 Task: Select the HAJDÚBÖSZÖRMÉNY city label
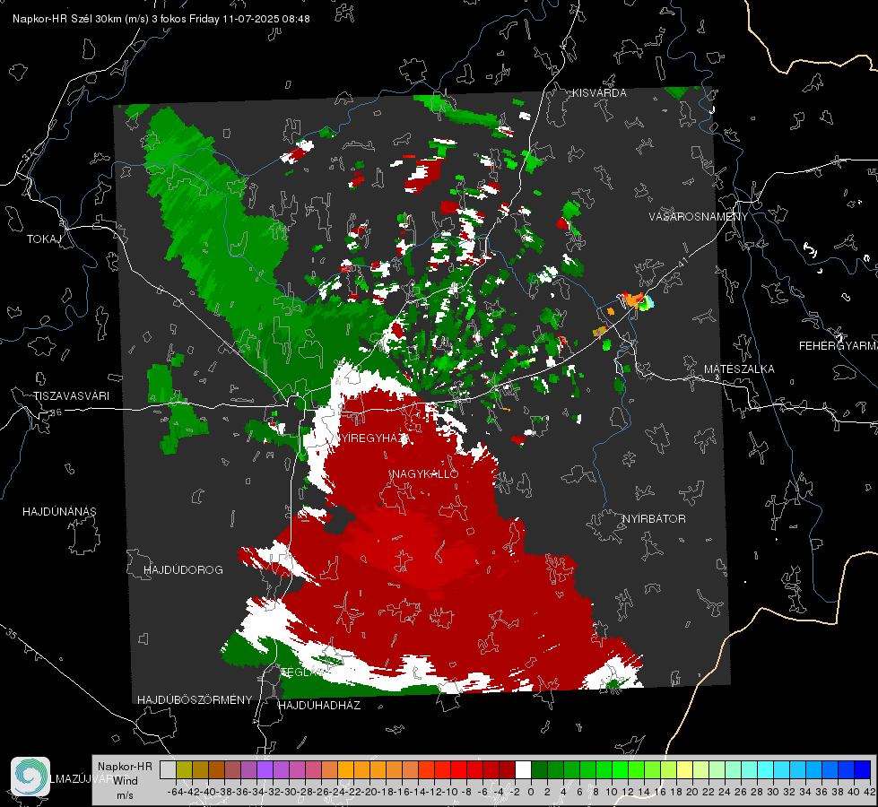195,700
